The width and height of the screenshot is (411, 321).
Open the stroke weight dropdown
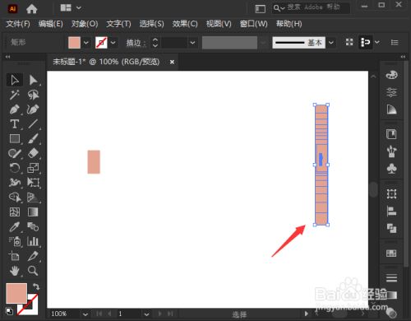pyautogui.click(x=192, y=43)
